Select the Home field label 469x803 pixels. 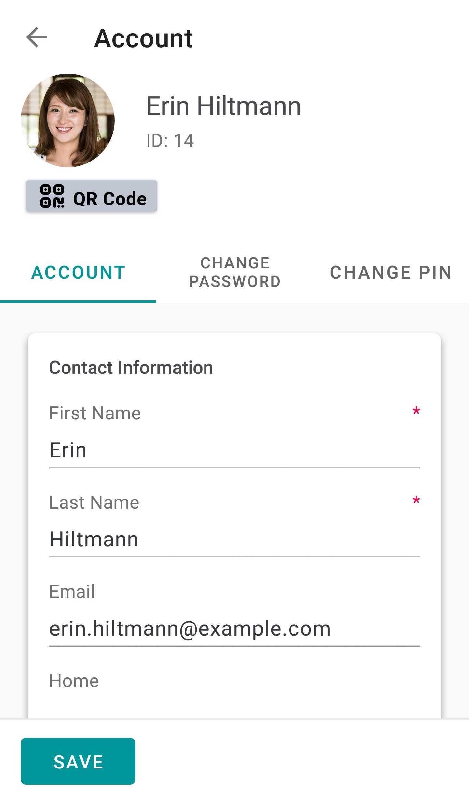click(74, 681)
